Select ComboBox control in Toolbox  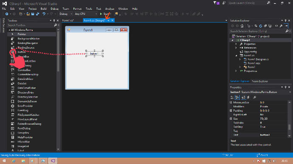coord(24,70)
